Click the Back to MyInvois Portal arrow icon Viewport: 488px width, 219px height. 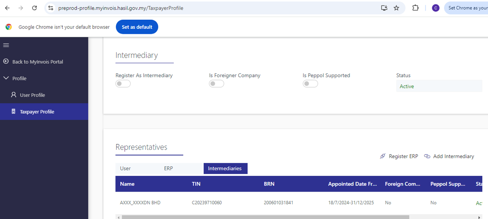[6, 62]
